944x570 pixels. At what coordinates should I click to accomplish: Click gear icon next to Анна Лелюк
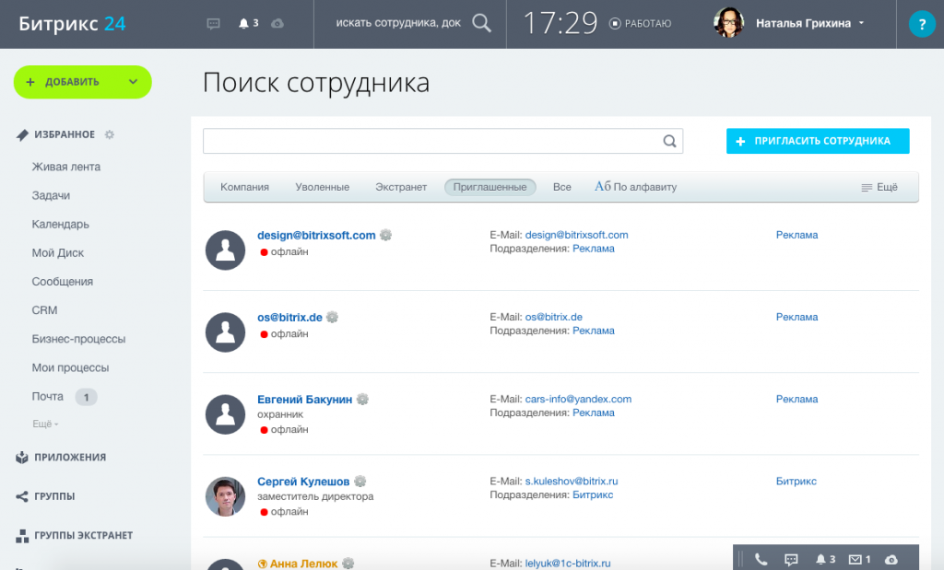(x=348, y=563)
